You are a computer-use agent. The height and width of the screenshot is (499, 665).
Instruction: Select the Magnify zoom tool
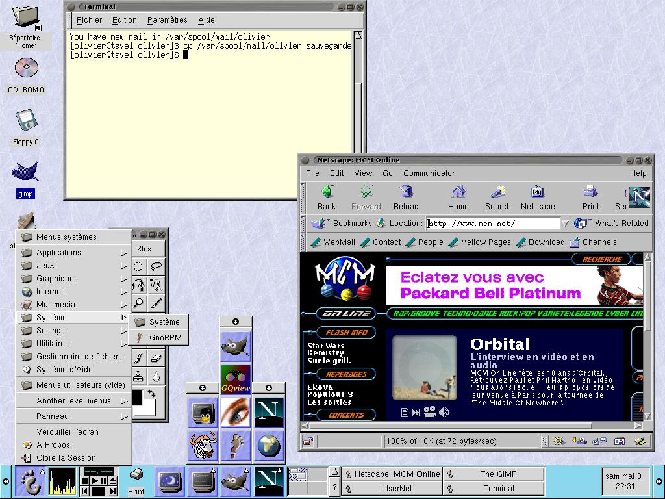click(139, 303)
